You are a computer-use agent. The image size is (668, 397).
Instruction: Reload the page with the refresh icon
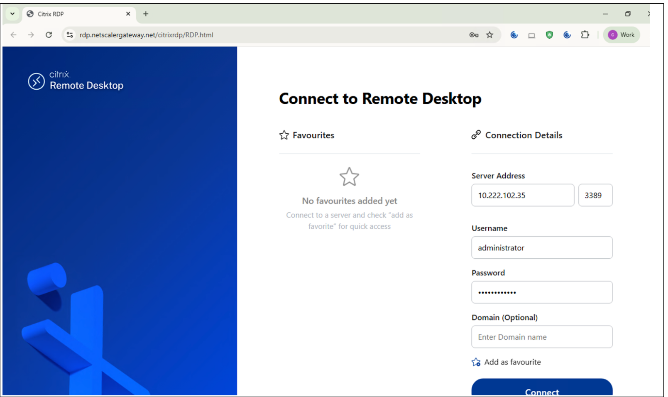click(x=49, y=35)
